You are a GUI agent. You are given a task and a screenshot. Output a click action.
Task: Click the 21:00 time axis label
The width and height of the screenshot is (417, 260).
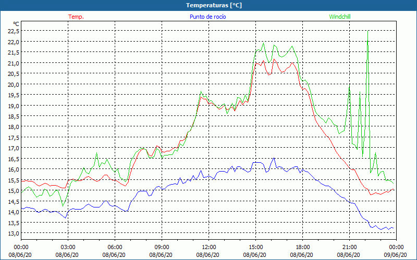click(x=349, y=248)
